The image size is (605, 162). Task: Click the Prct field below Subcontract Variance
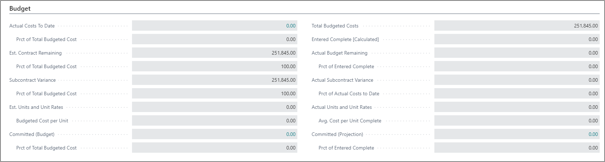point(214,93)
